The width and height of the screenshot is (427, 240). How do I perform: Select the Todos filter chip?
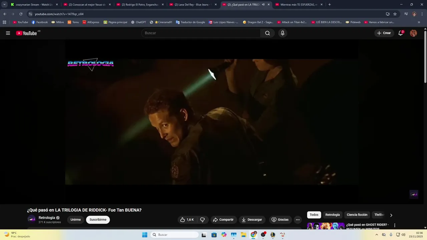click(x=314, y=215)
